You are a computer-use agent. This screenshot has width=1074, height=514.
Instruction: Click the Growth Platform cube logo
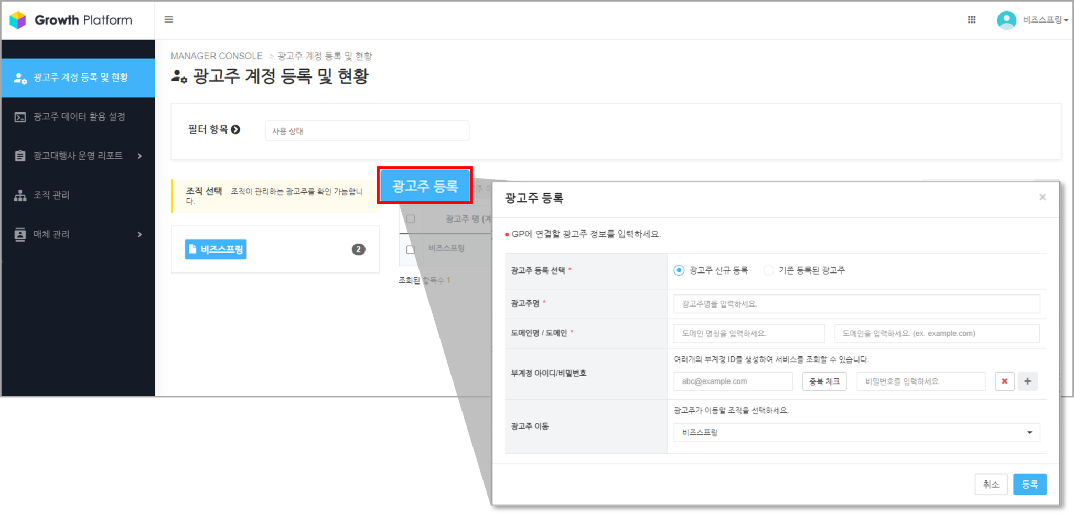coord(18,20)
